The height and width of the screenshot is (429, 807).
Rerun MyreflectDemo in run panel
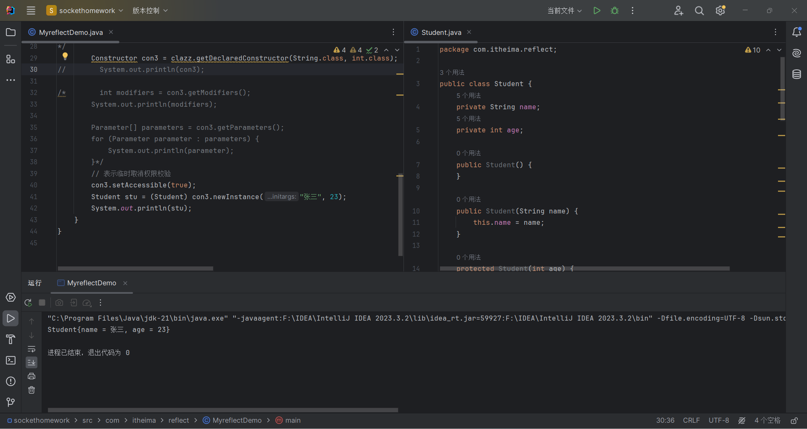(x=28, y=303)
